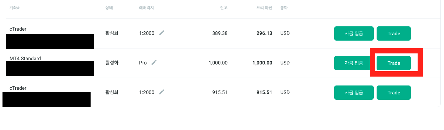
Task: Select the bold 296.13 free margin value
Action: (264, 33)
